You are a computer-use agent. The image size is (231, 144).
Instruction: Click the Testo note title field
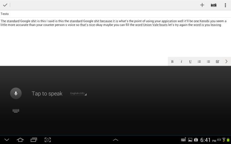(102, 14)
